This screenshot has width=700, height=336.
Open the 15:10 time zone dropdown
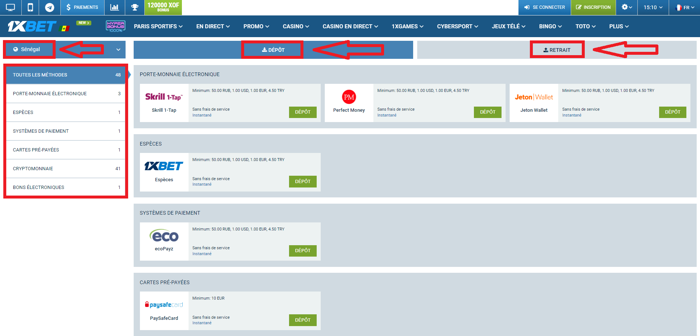tap(653, 7)
